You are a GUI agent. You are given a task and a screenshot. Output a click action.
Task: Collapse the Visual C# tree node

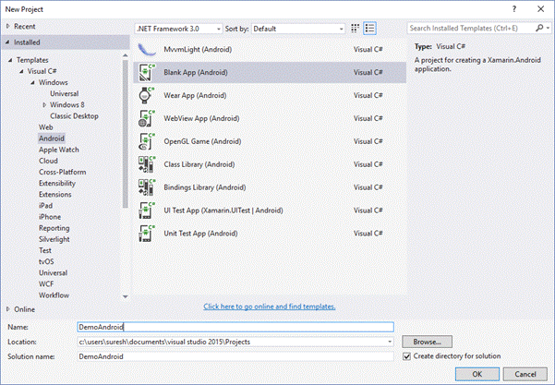coord(21,71)
